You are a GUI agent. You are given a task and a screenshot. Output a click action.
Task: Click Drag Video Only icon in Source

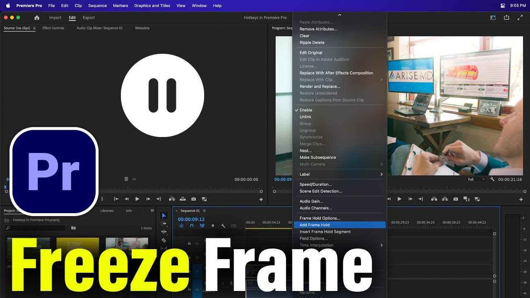(x=126, y=179)
